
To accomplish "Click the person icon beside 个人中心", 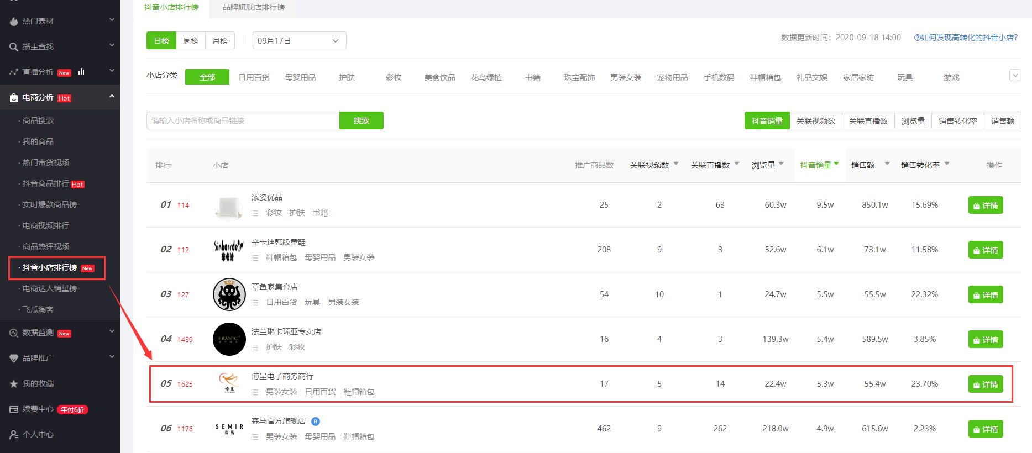I will [x=14, y=435].
